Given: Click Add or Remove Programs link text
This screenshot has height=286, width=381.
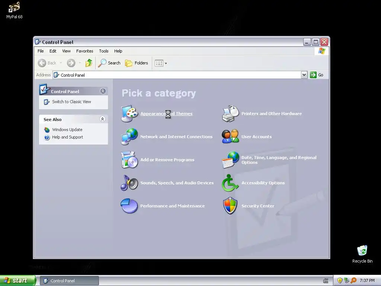Looking at the screenshot, I should click(167, 160).
